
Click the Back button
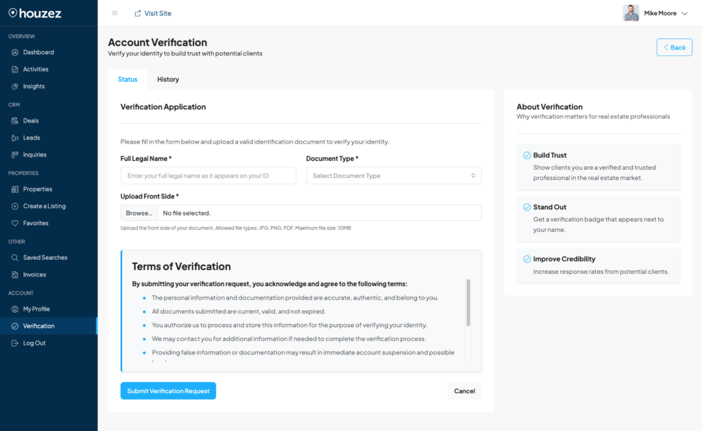pyautogui.click(x=674, y=47)
